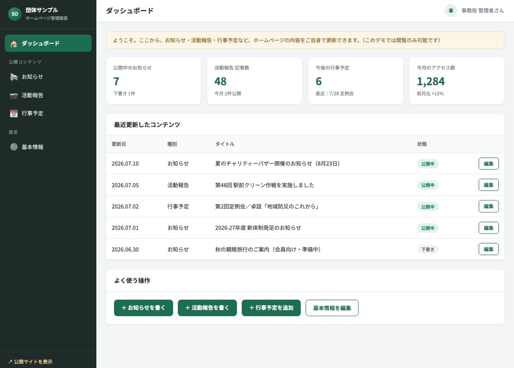Click the SO logo circle in sidebar
Screen dimensions: 514x368
(x=15, y=14)
